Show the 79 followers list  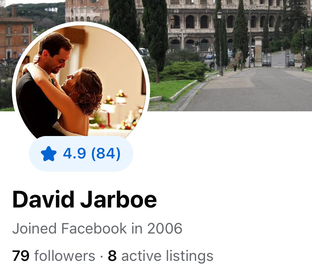[x=54, y=256]
